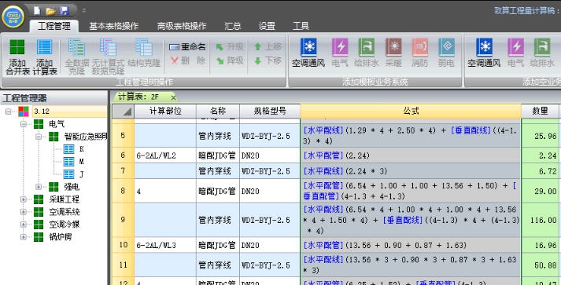
Task: Open the 工具 ribbon tab
Action: pos(301,26)
